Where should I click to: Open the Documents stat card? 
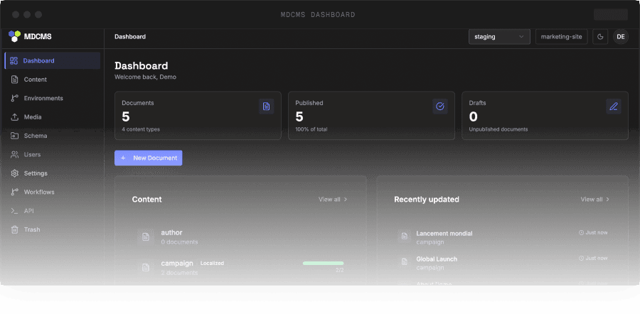(198, 115)
